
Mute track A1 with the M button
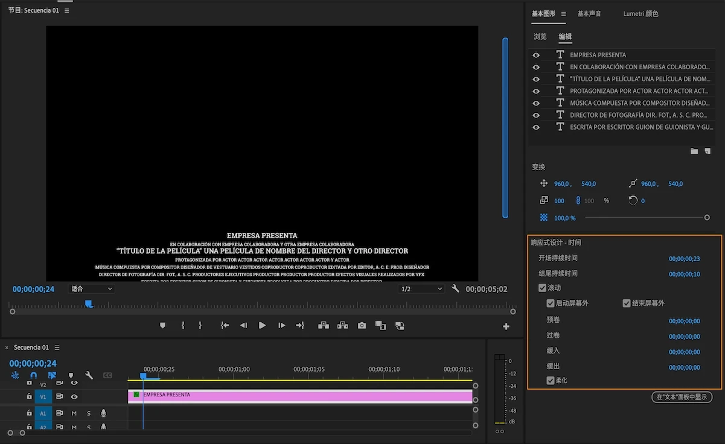point(74,413)
